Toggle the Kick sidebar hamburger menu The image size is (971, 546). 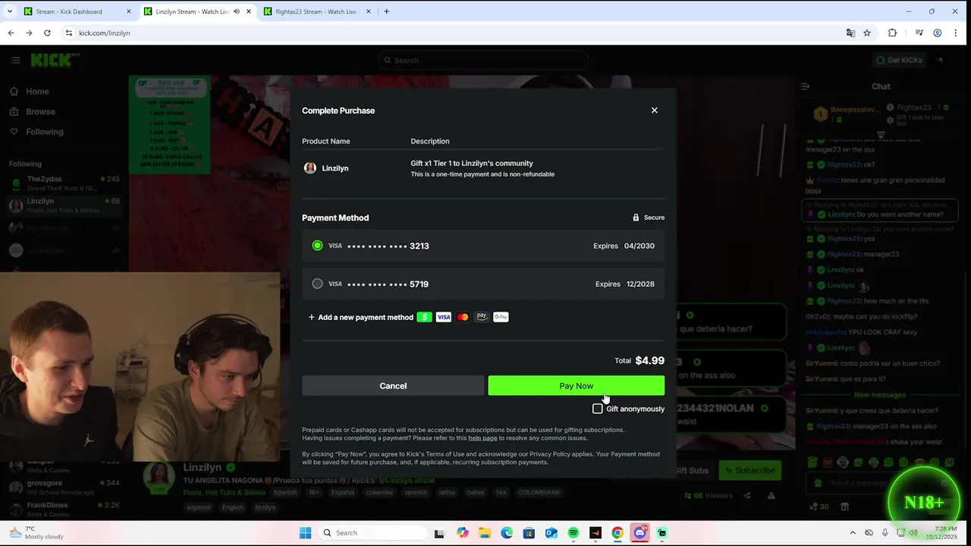point(15,60)
